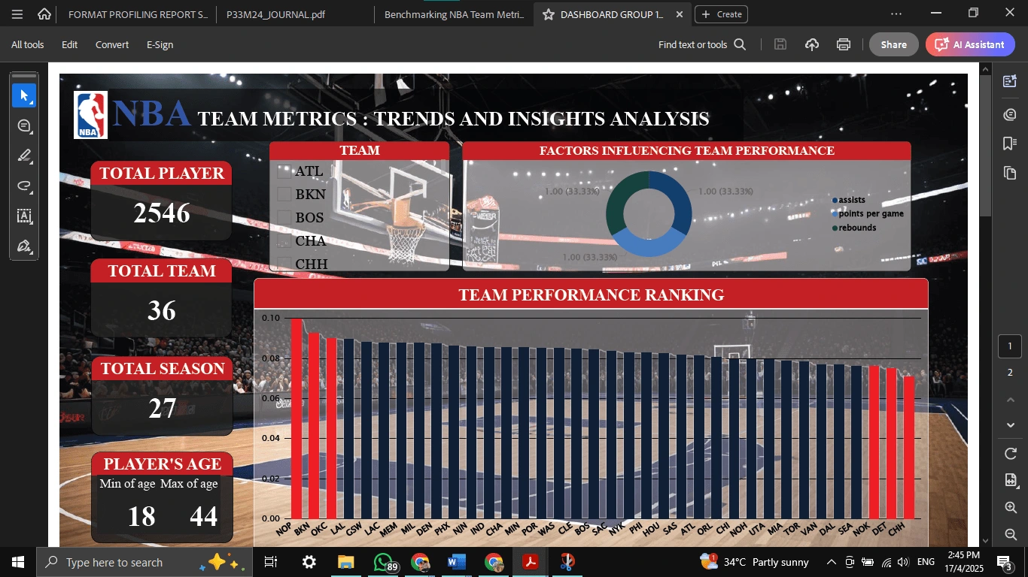Open the Fill & Sign pen tool

tap(24, 246)
